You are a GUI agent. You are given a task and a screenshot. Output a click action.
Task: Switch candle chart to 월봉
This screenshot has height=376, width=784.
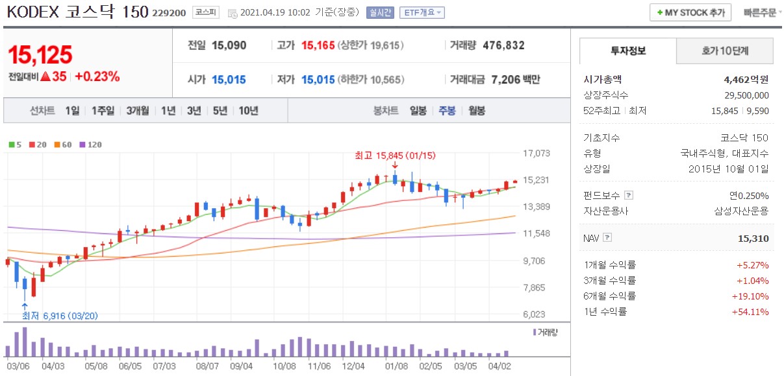[477, 111]
